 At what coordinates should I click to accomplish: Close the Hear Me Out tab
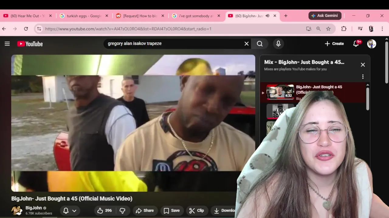coord(50,16)
